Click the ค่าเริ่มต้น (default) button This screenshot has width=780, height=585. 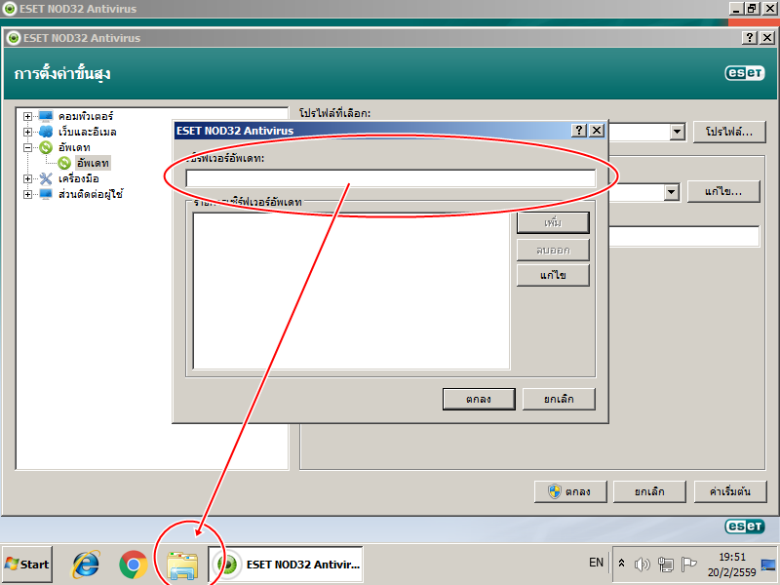point(729,491)
